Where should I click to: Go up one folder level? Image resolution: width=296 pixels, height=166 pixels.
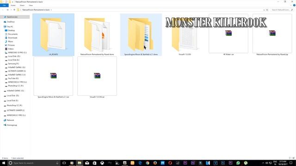coord(14,10)
